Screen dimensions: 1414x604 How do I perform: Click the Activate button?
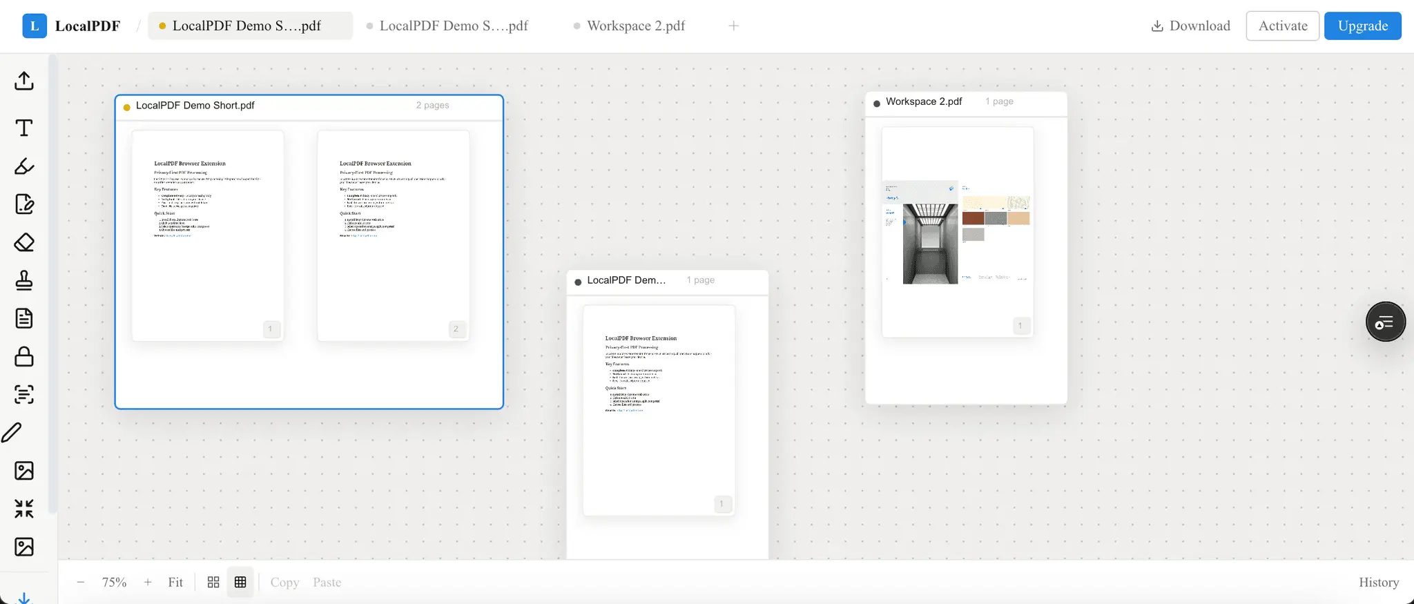tap(1283, 26)
